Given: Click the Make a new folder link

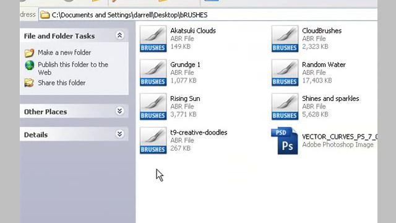Looking at the screenshot, I should [x=64, y=53].
